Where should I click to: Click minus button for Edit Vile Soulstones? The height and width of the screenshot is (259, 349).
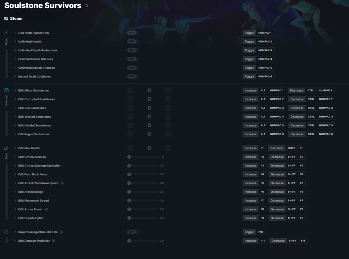point(131,108)
